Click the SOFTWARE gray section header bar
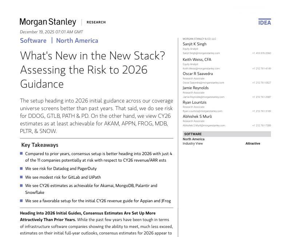This screenshot has width=291, height=237. pos(227,134)
